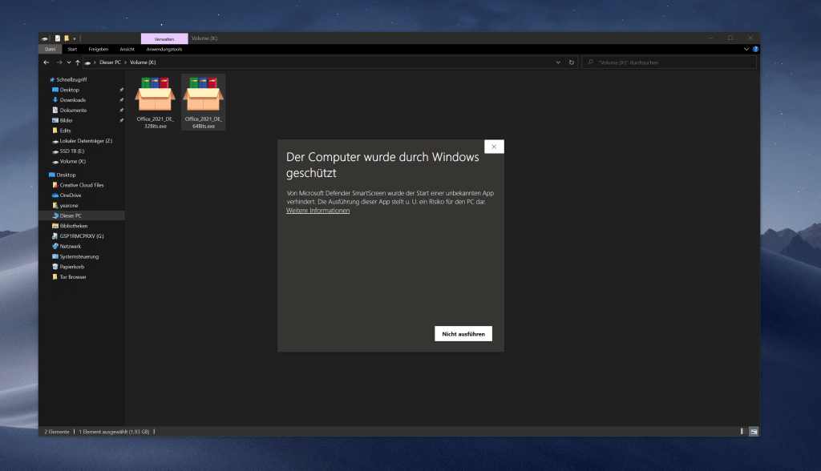Click Volume (X:) in the address breadcrumb
This screenshot has height=471, width=821.
point(143,62)
